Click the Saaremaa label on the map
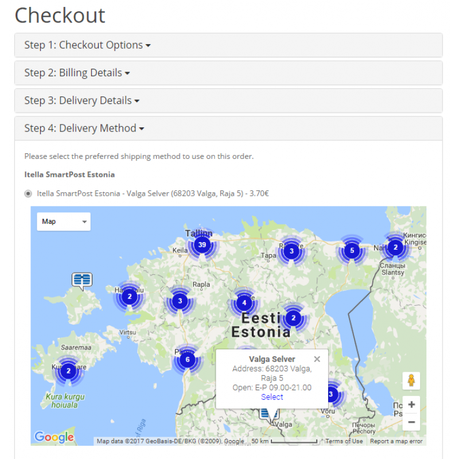This screenshot has height=459, width=459. (x=76, y=348)
